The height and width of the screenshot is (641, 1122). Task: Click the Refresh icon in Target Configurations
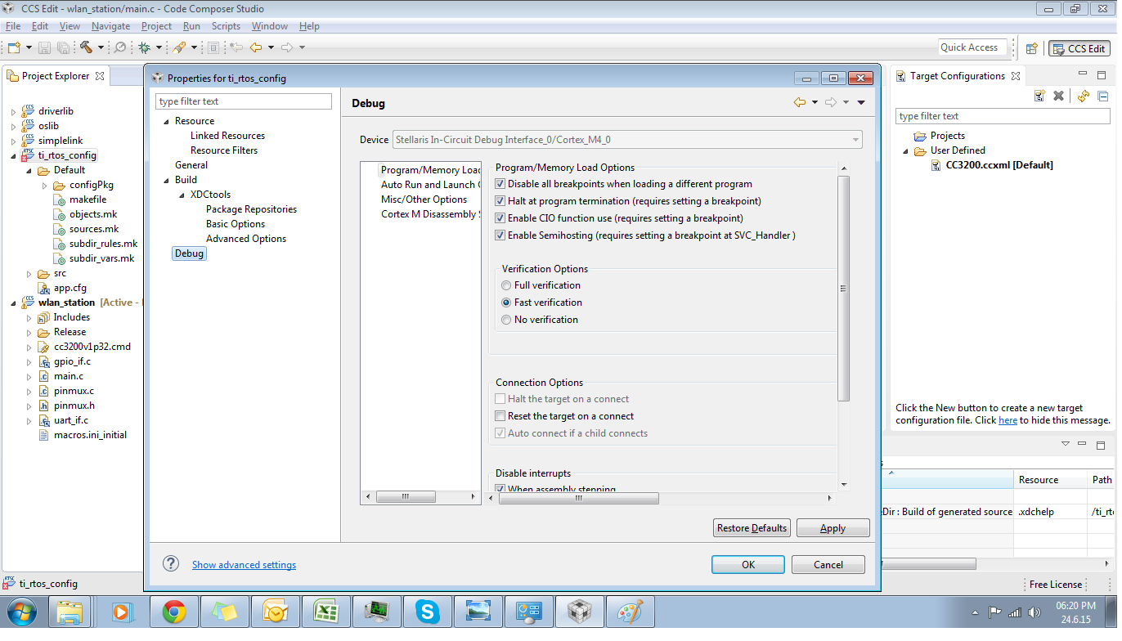(x=1083, y=96)
